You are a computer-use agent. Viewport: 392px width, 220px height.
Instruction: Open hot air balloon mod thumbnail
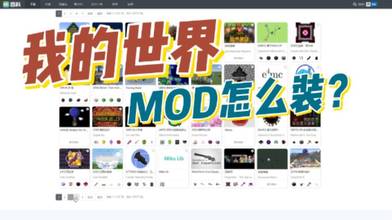[75, 117]
